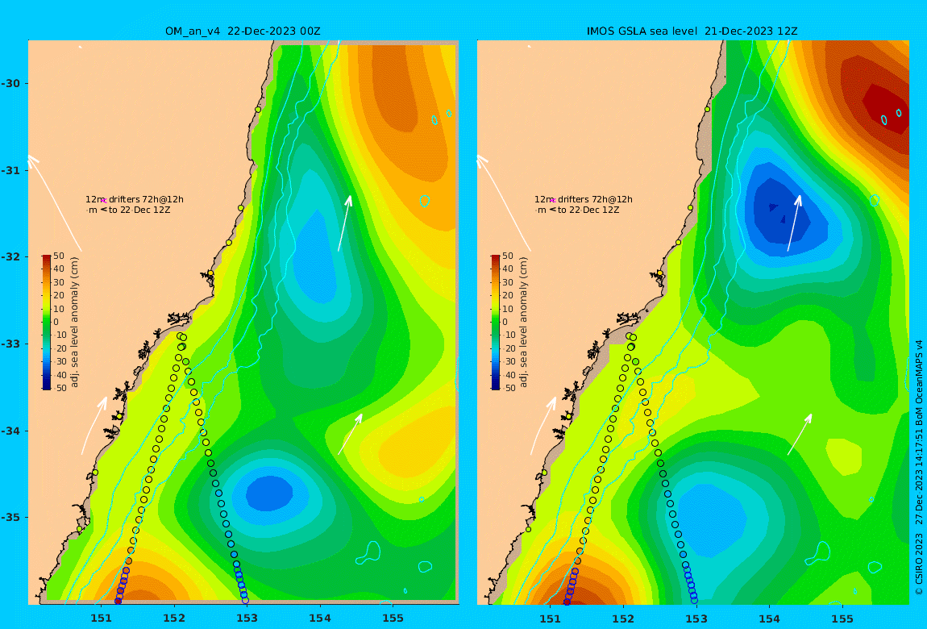Click longitude label 153 under the IMOS GSLA map

pyautogui.click(x=696, y=619)
